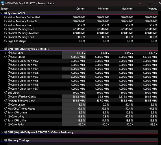Expand the Core Utility row

click(x=5, y=116)
